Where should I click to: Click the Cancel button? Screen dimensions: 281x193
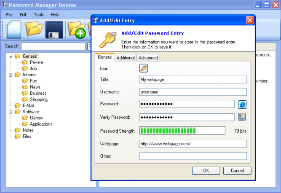[x=237, y=171]
